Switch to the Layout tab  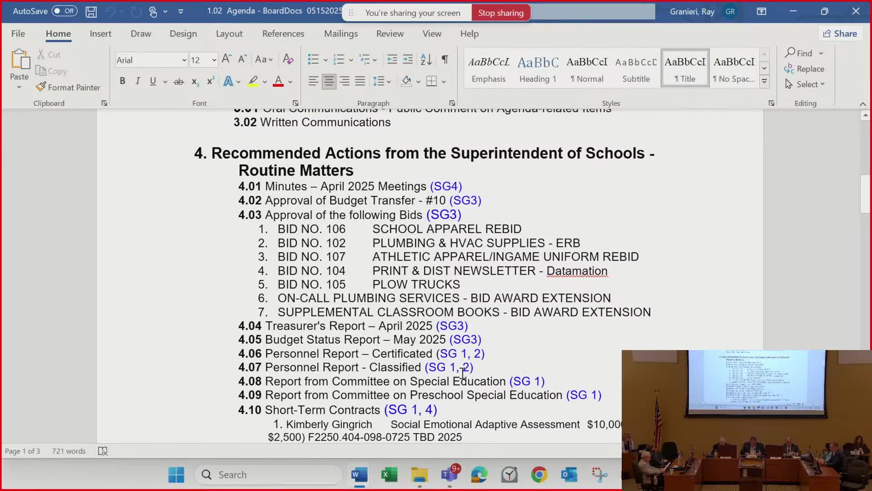click(229, 34)
